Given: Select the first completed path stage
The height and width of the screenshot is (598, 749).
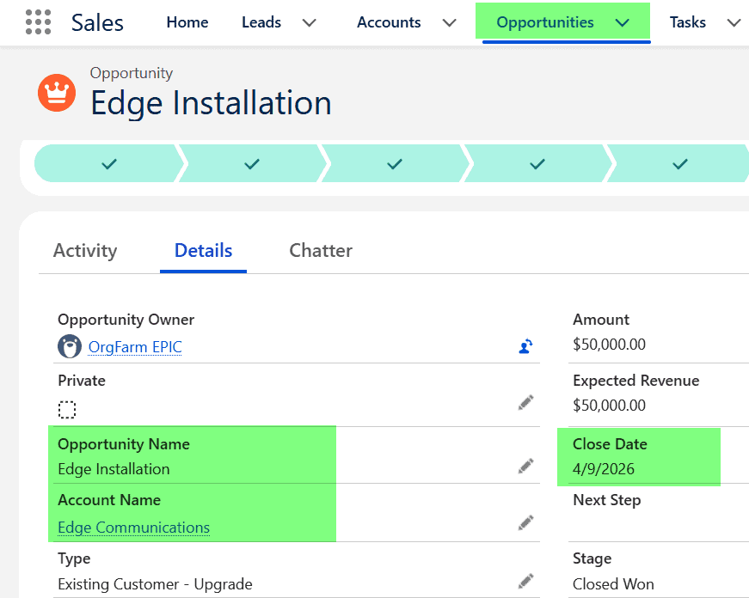Looking at the screenshot, I should (x=109, y=164).
